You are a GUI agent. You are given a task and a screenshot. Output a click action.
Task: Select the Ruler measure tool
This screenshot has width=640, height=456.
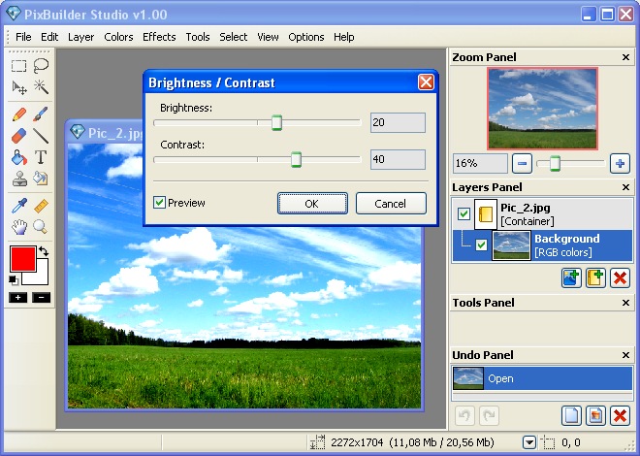[x=41, y=206]
